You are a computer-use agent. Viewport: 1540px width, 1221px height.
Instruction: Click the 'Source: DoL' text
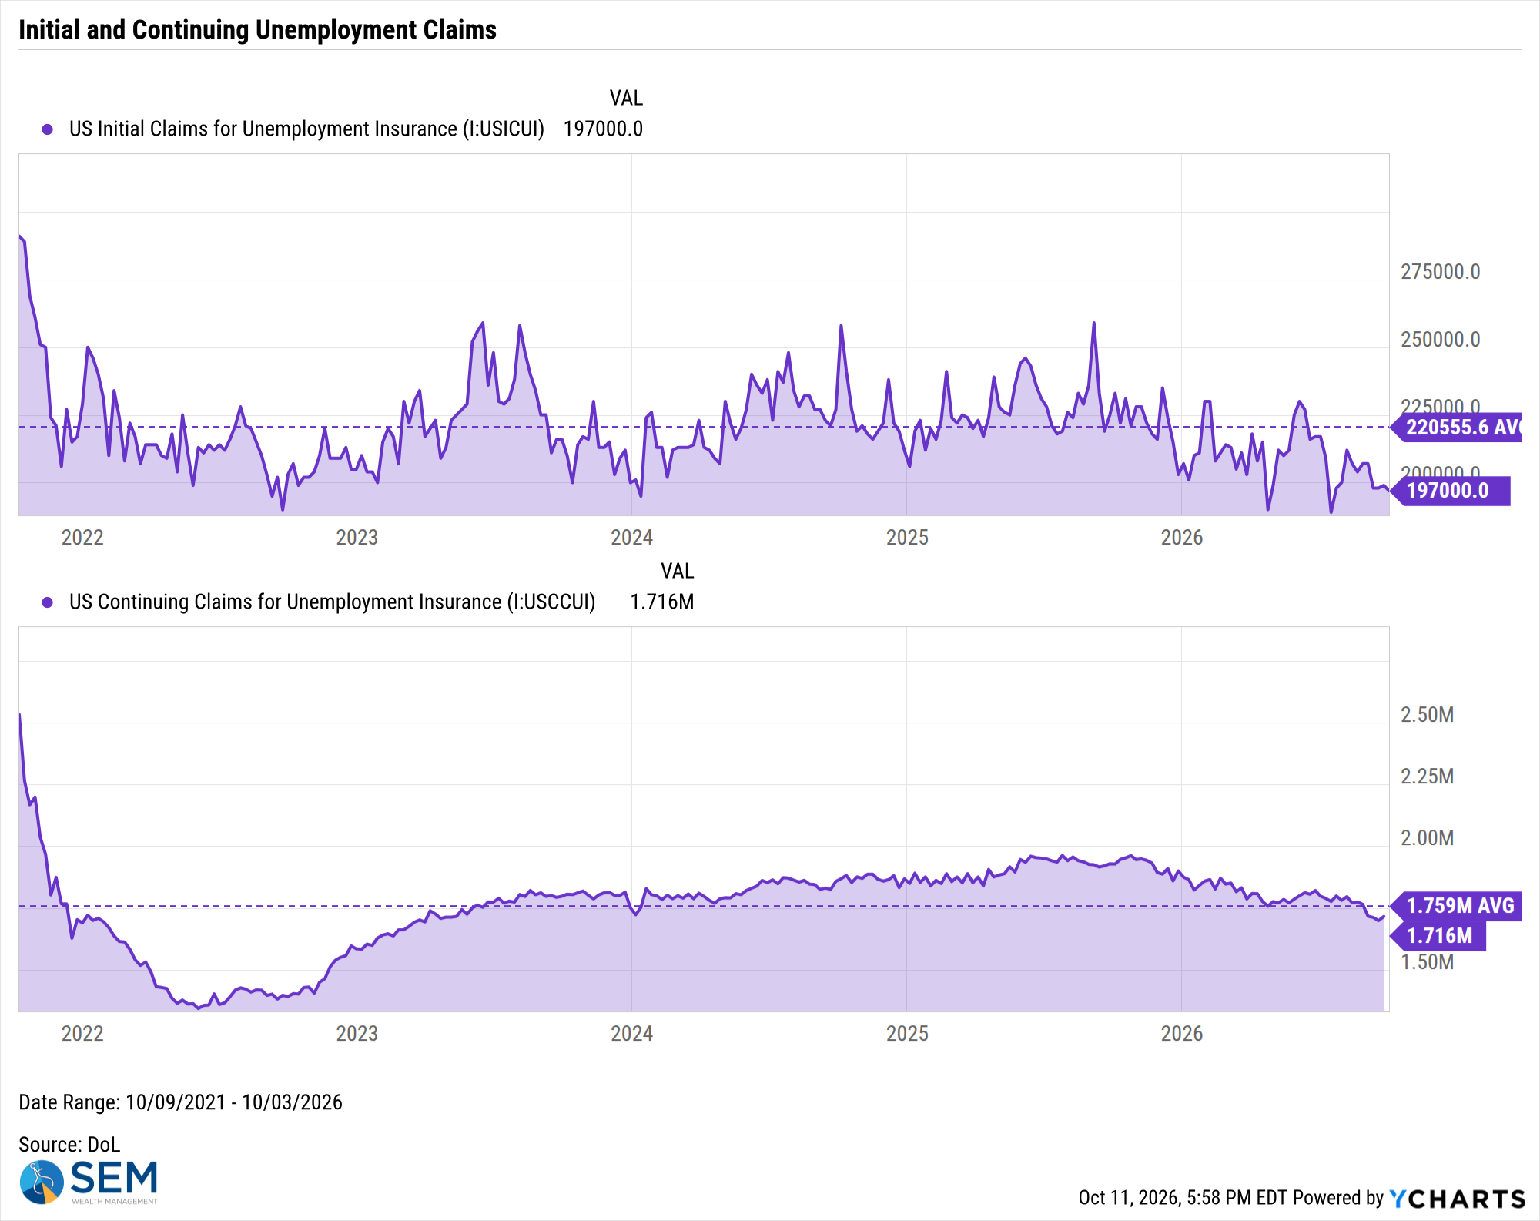(x=69, y=1145)
